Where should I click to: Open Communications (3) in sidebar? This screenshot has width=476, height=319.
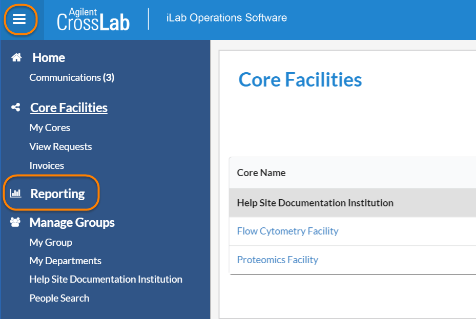pos(72,77)
